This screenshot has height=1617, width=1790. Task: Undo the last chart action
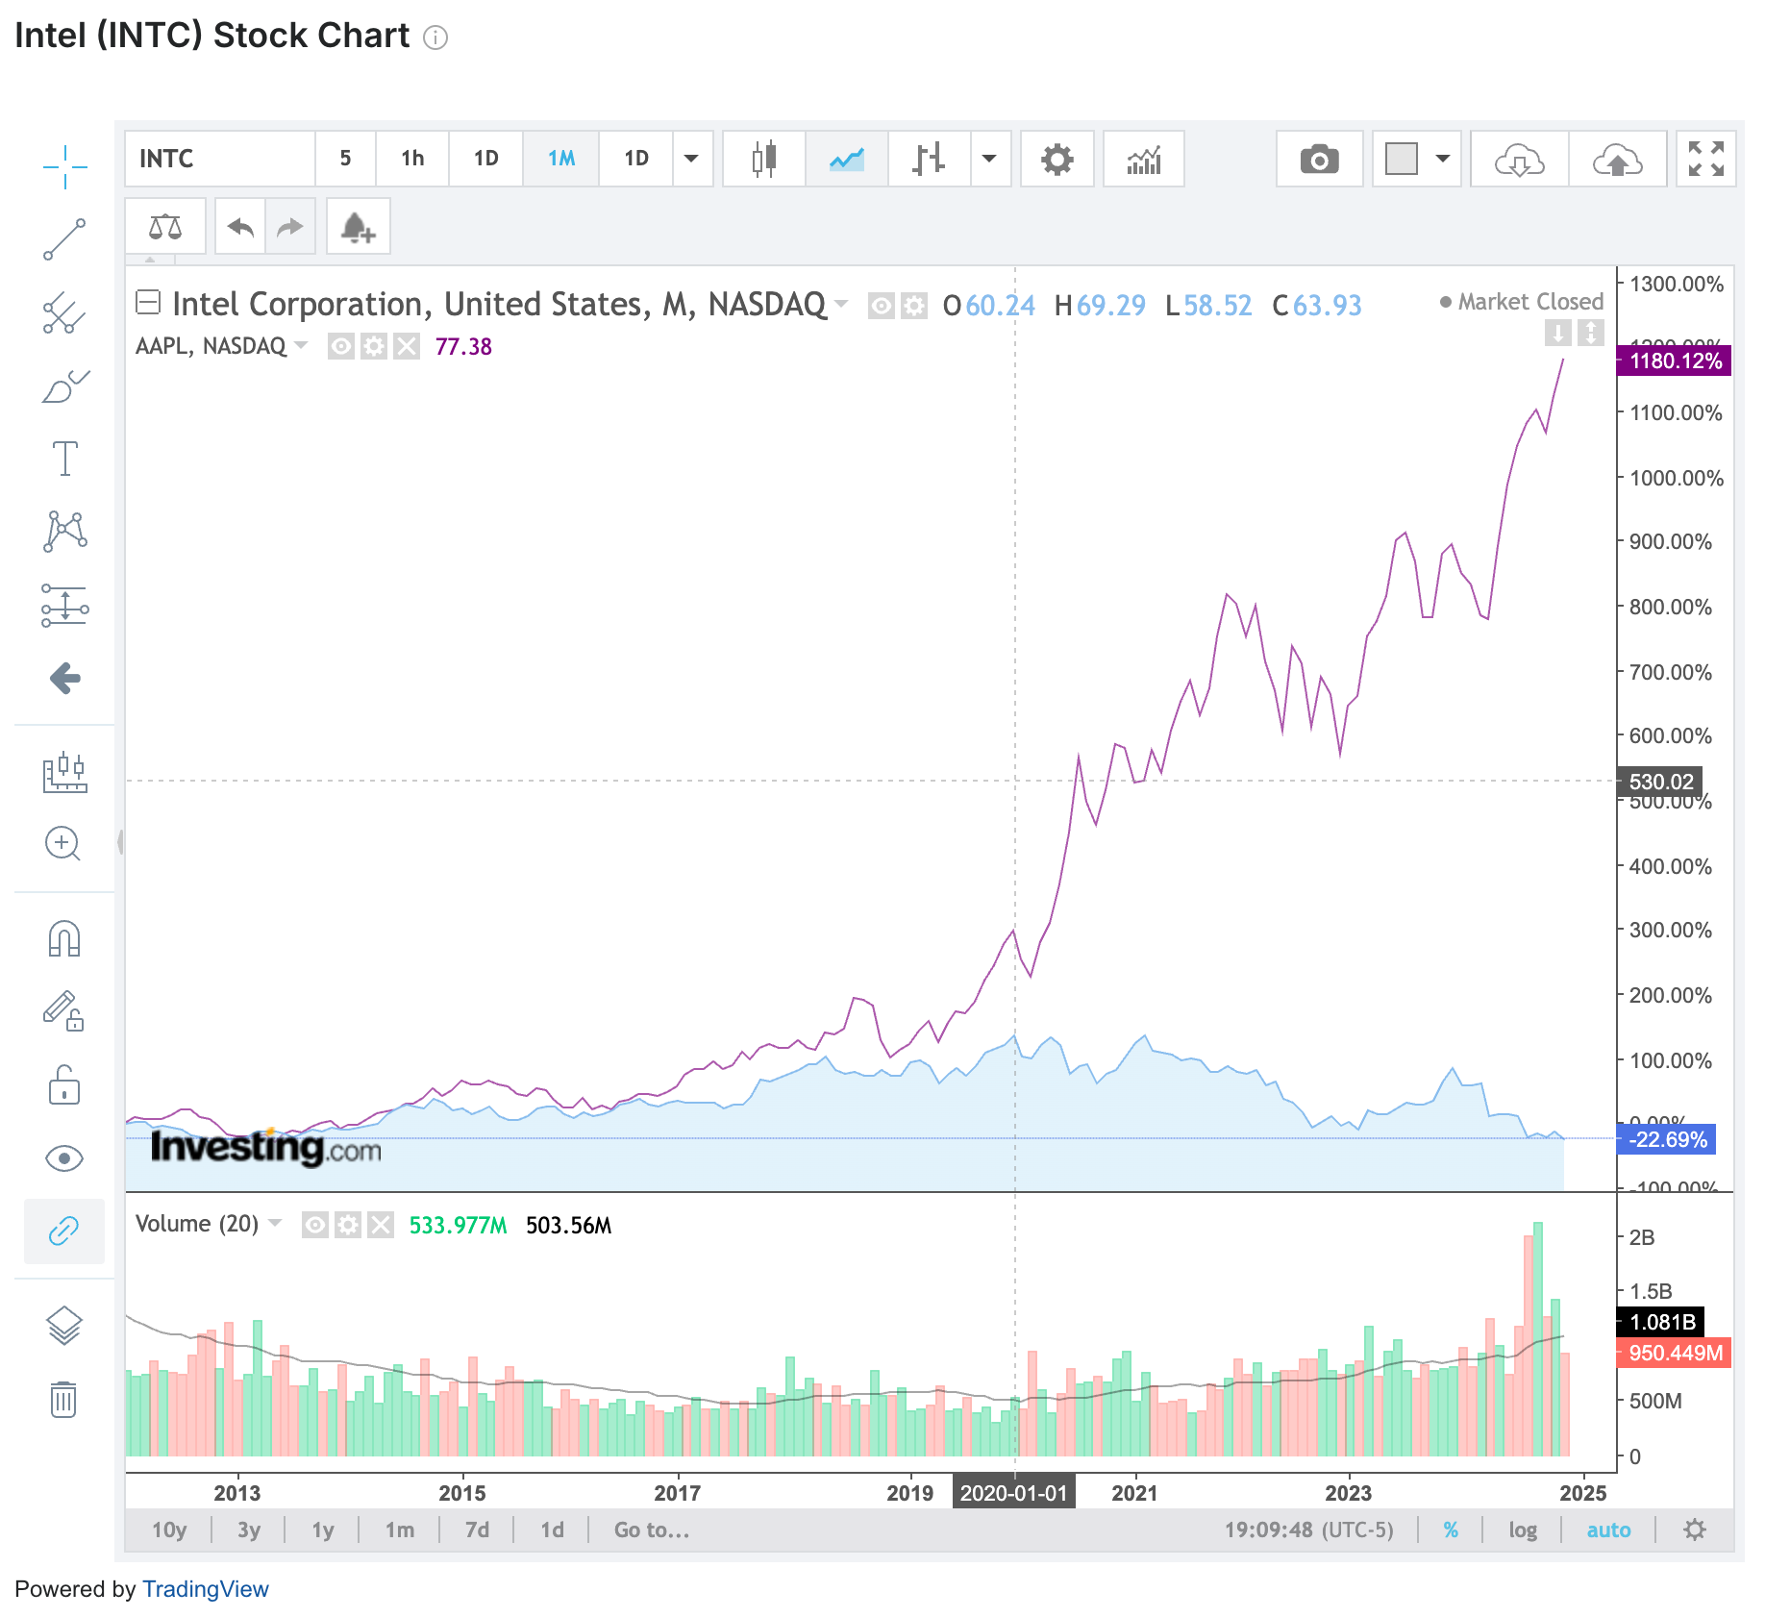(240, 227)
